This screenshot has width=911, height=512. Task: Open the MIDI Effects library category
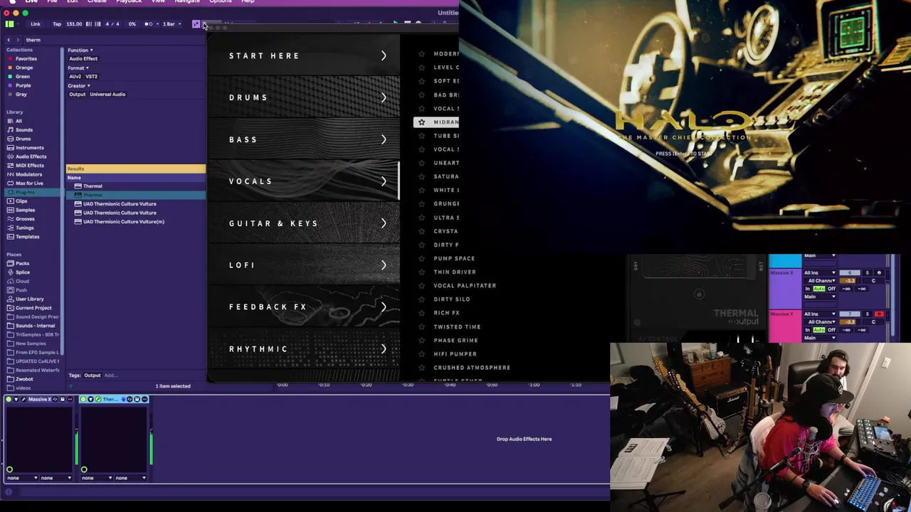click(x=29, y=166)
